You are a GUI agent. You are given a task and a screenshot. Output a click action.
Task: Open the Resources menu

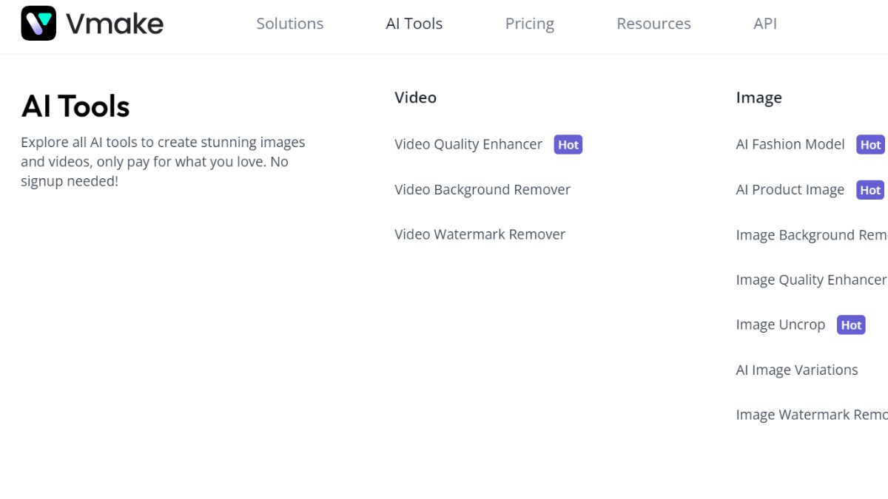coord(653,24)
